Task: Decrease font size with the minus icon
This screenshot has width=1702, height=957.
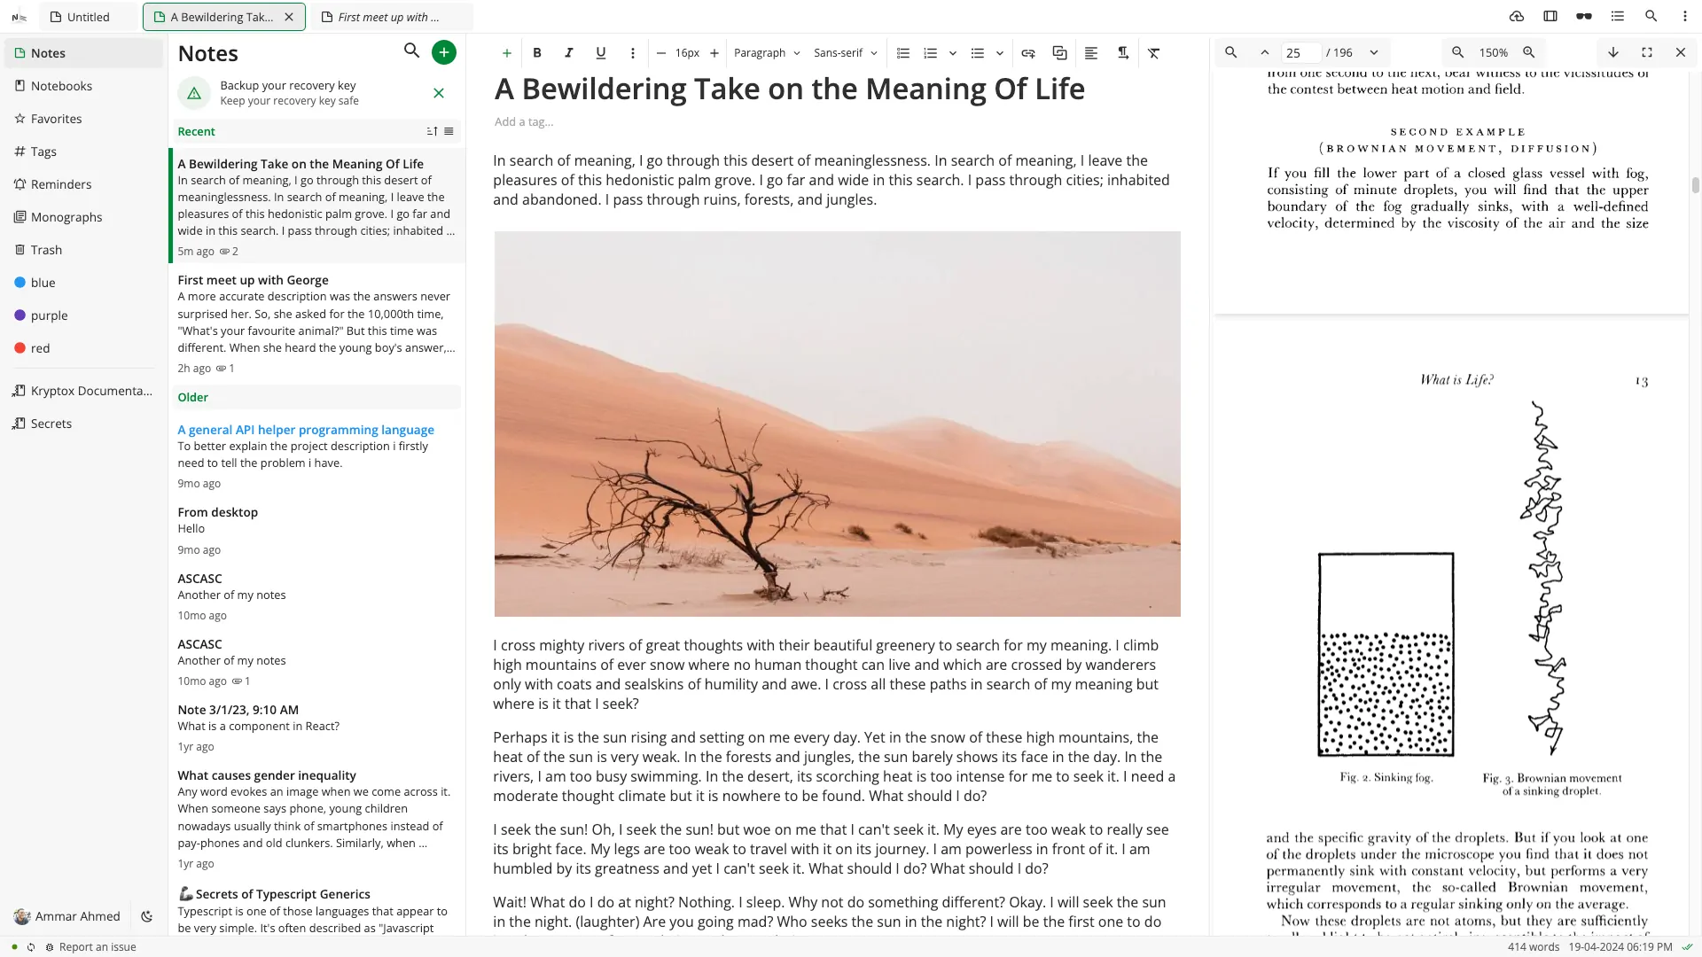Action: 661,53
